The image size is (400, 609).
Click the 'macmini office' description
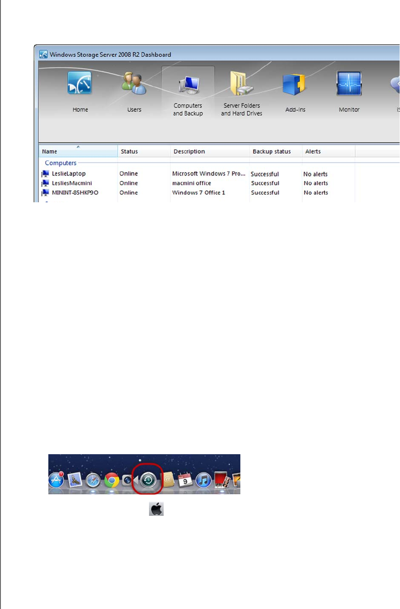192,183
